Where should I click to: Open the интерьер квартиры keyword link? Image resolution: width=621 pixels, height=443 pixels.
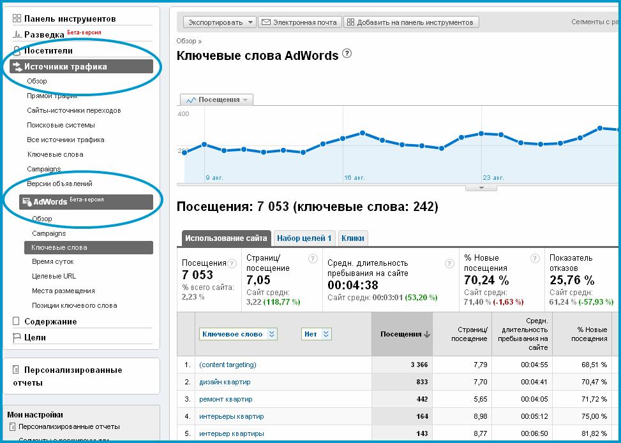[x=232, y=433]
